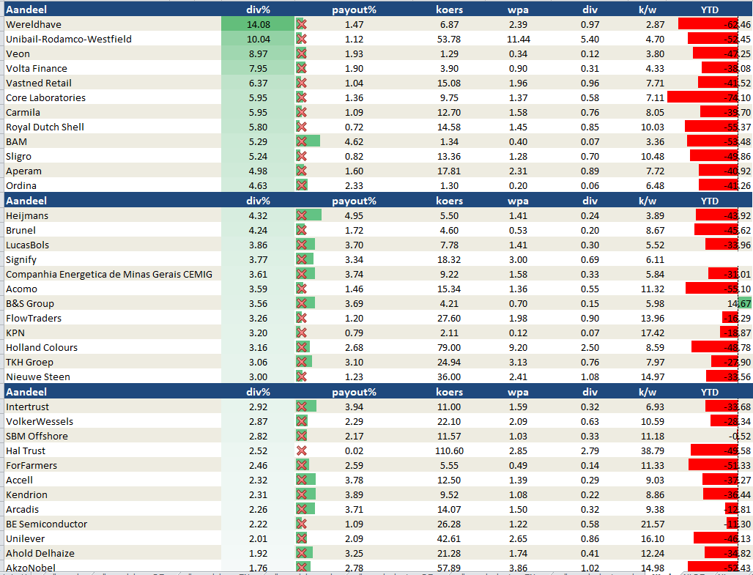
Task: Click the Heijmans payout% value 4.95
Action: [354, 215]
